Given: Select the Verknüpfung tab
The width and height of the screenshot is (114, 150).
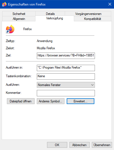Looking at the screenshot, I should 55,18.
